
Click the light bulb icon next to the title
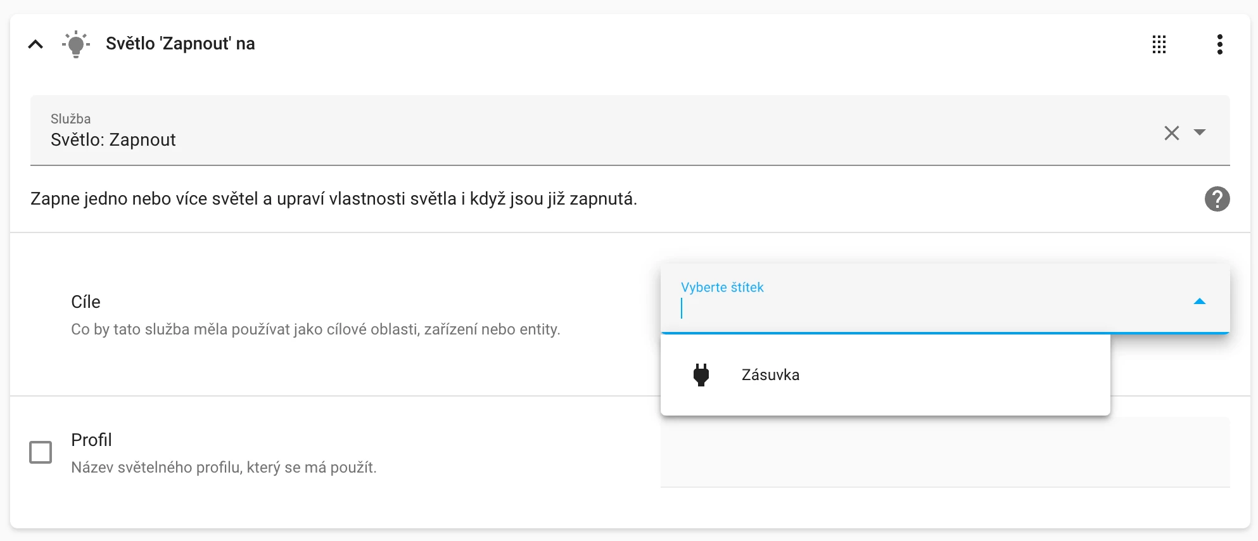pyautogui.click(x=76, y=43)
